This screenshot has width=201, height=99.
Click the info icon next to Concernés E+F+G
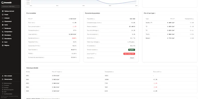[40, 46]
